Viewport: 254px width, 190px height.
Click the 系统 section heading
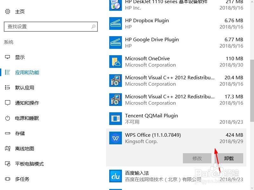(x=9, y=42)
